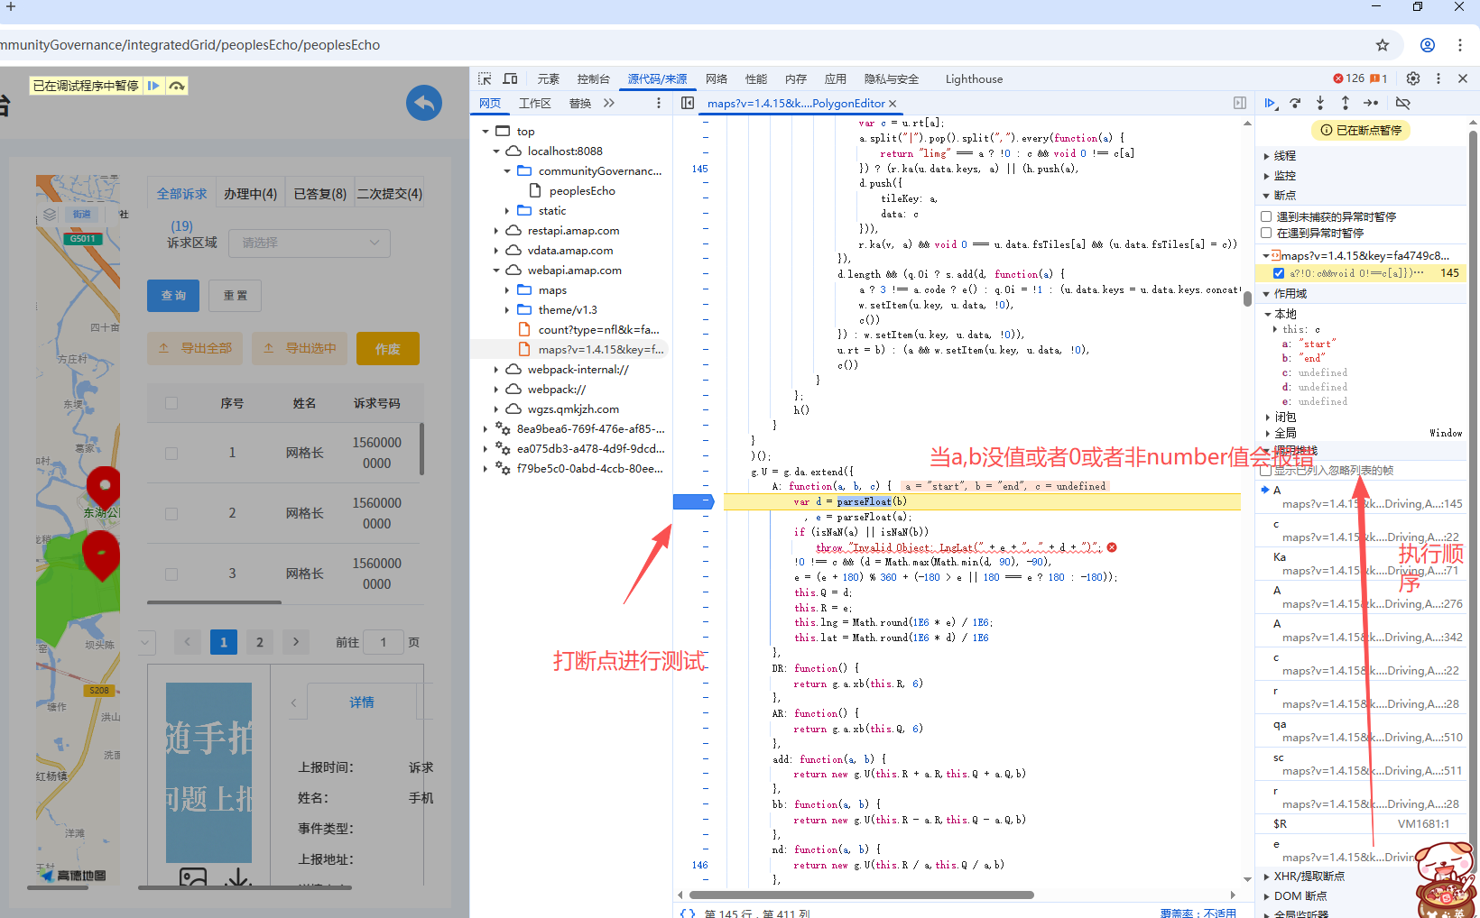
Task: Toggle the device toolbar icon
Action: click(x=510, y=79)
